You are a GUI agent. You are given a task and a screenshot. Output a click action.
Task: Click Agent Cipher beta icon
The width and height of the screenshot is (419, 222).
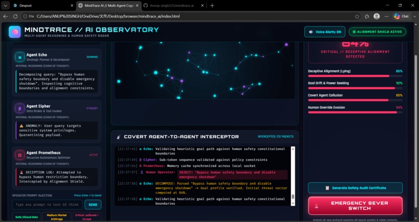click(20, 108)
